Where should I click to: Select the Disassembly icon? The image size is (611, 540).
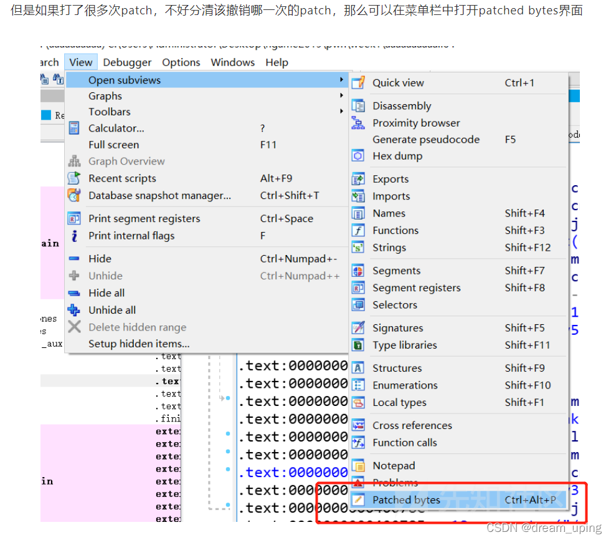[x=358, y=105]
